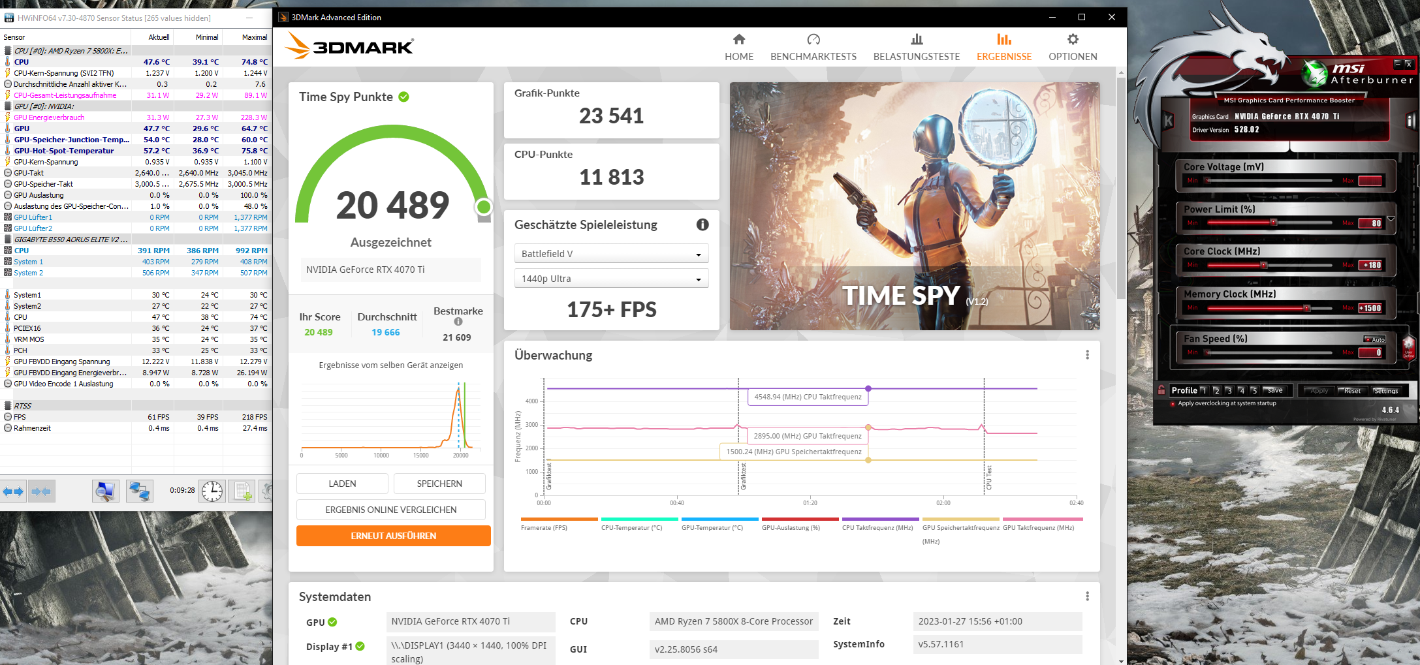Image resolution: width=1420 pixels, height=665 pixels.
Task: Click the Afterburner Memory Clock slider
Action: [1270, 308]
